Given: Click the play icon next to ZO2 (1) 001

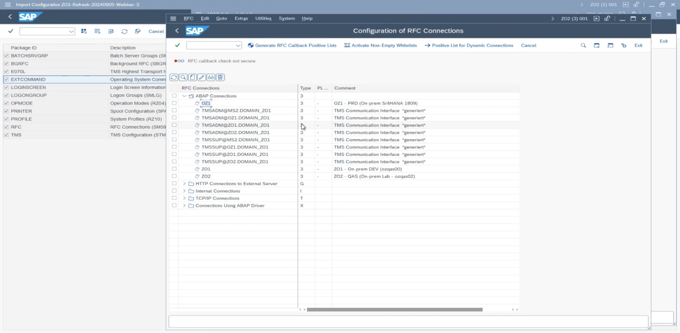Looking at the screenshot, I should [x=626, y=5].
